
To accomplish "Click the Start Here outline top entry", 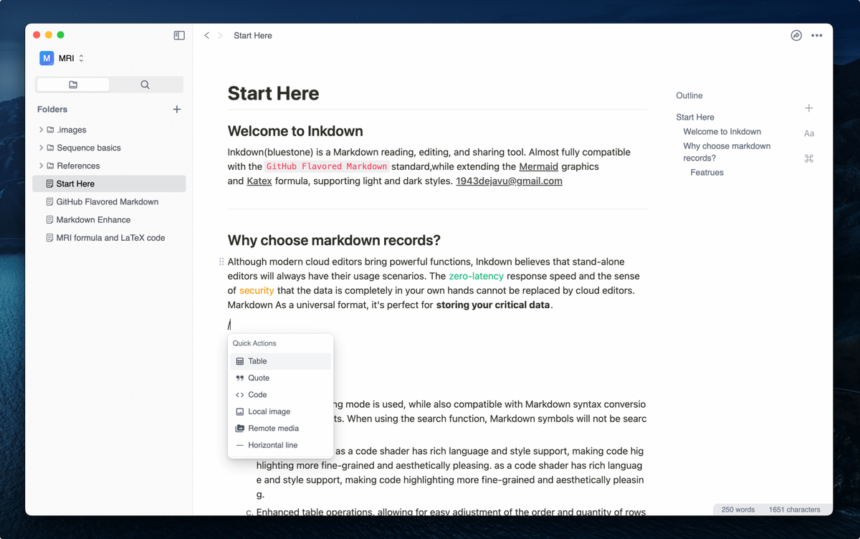I will point(695,117).
